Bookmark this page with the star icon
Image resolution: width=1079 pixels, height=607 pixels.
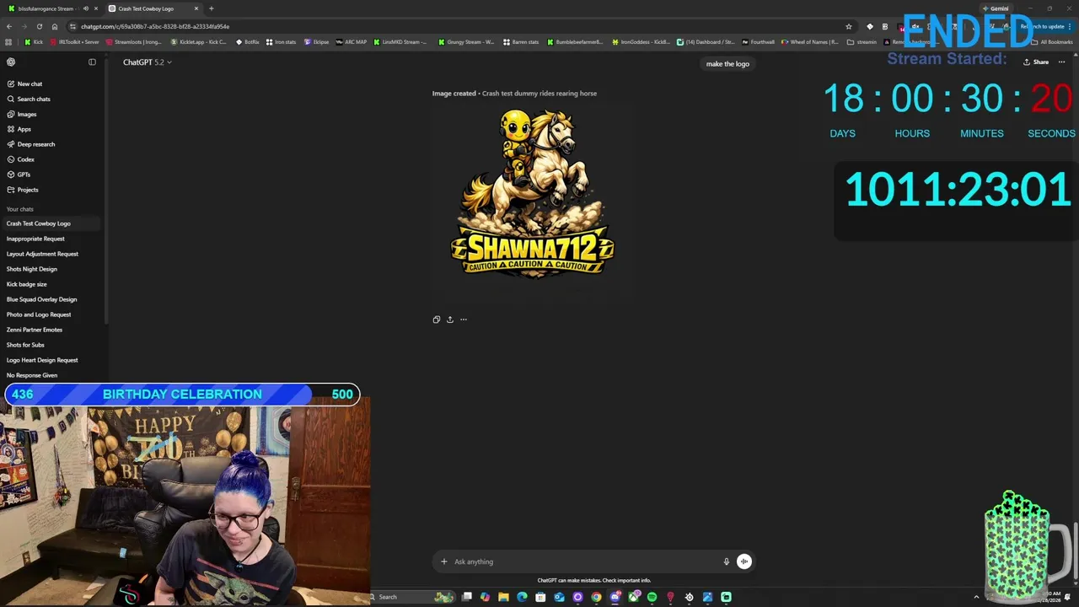tap(848, 26)
